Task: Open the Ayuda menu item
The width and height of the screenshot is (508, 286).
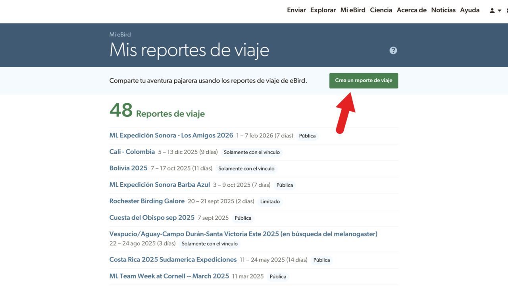Action: pos(470,10)
